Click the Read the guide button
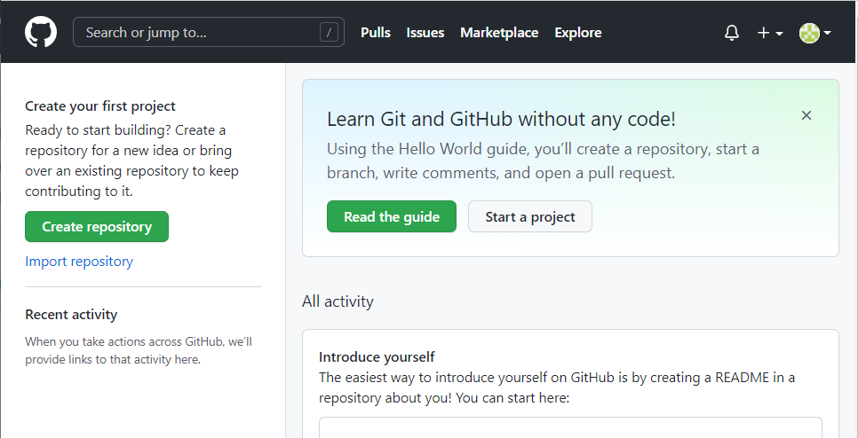 (392, 217)
